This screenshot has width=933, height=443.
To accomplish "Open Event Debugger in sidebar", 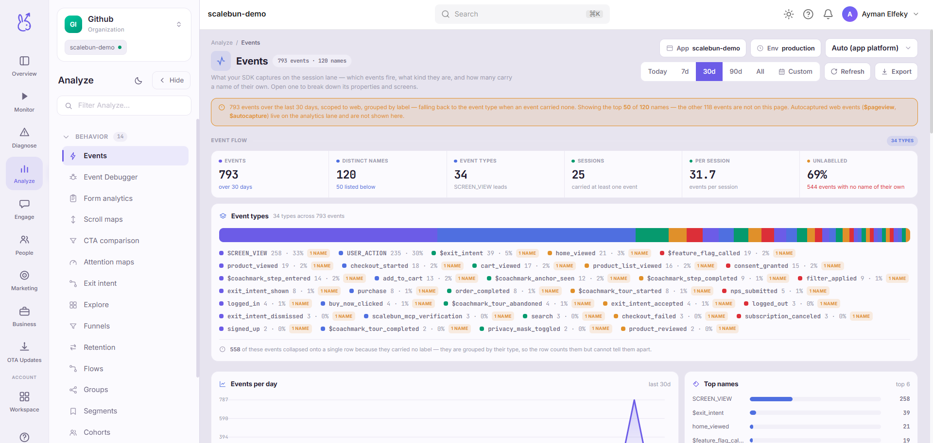I will 125,177.
